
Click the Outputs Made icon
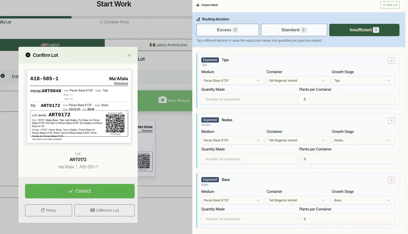(x=198, y=5)
